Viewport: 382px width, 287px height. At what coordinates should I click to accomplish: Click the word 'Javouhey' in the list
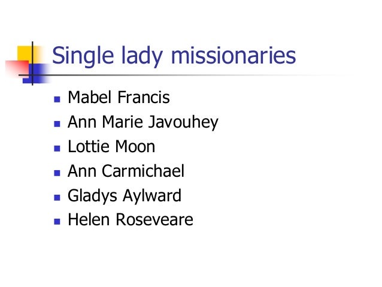point(183,123)
